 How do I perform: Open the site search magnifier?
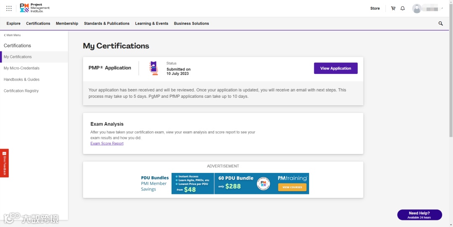(x=440, y=23)
